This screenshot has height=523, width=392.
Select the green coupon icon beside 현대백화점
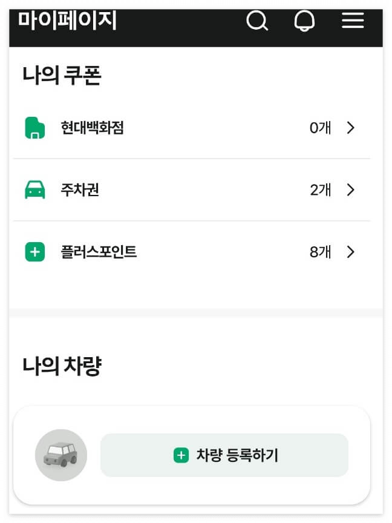tap(34, 128)
